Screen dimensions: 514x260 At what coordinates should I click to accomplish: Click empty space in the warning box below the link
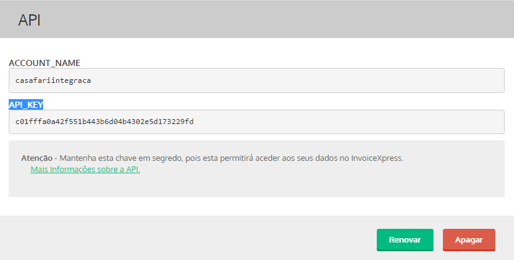[x=250, y=186]
